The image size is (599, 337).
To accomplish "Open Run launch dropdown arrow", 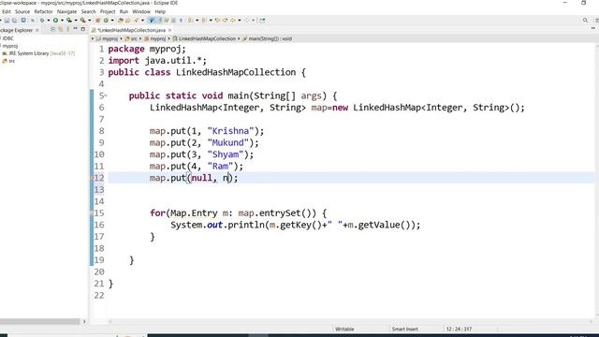I will [62, 21].
